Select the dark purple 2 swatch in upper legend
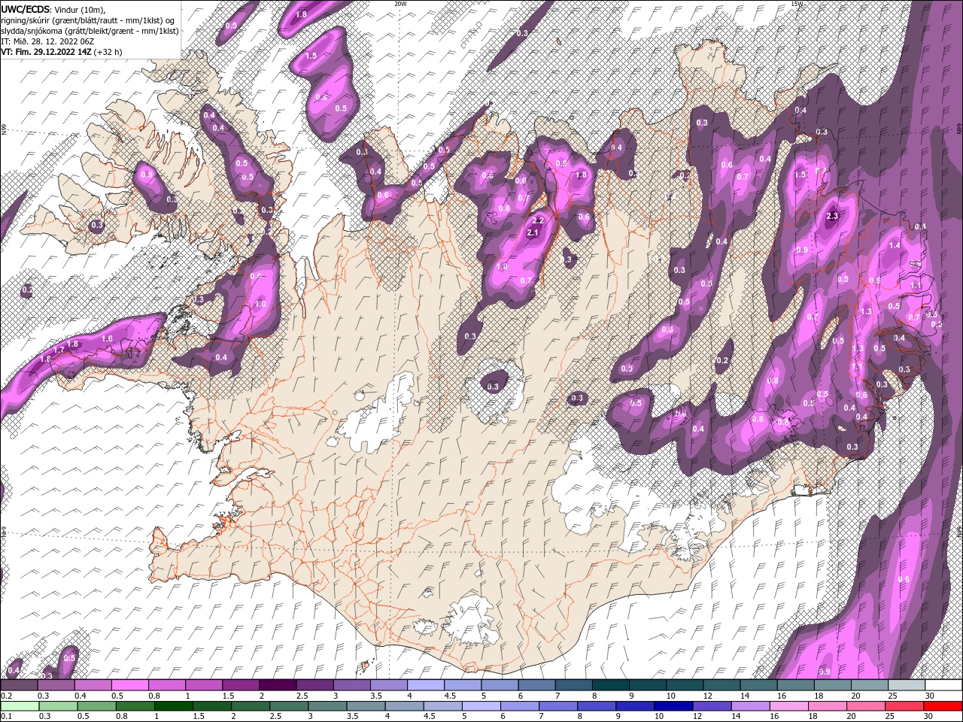This screenshot has width=963, height=722. coord(277,684)
